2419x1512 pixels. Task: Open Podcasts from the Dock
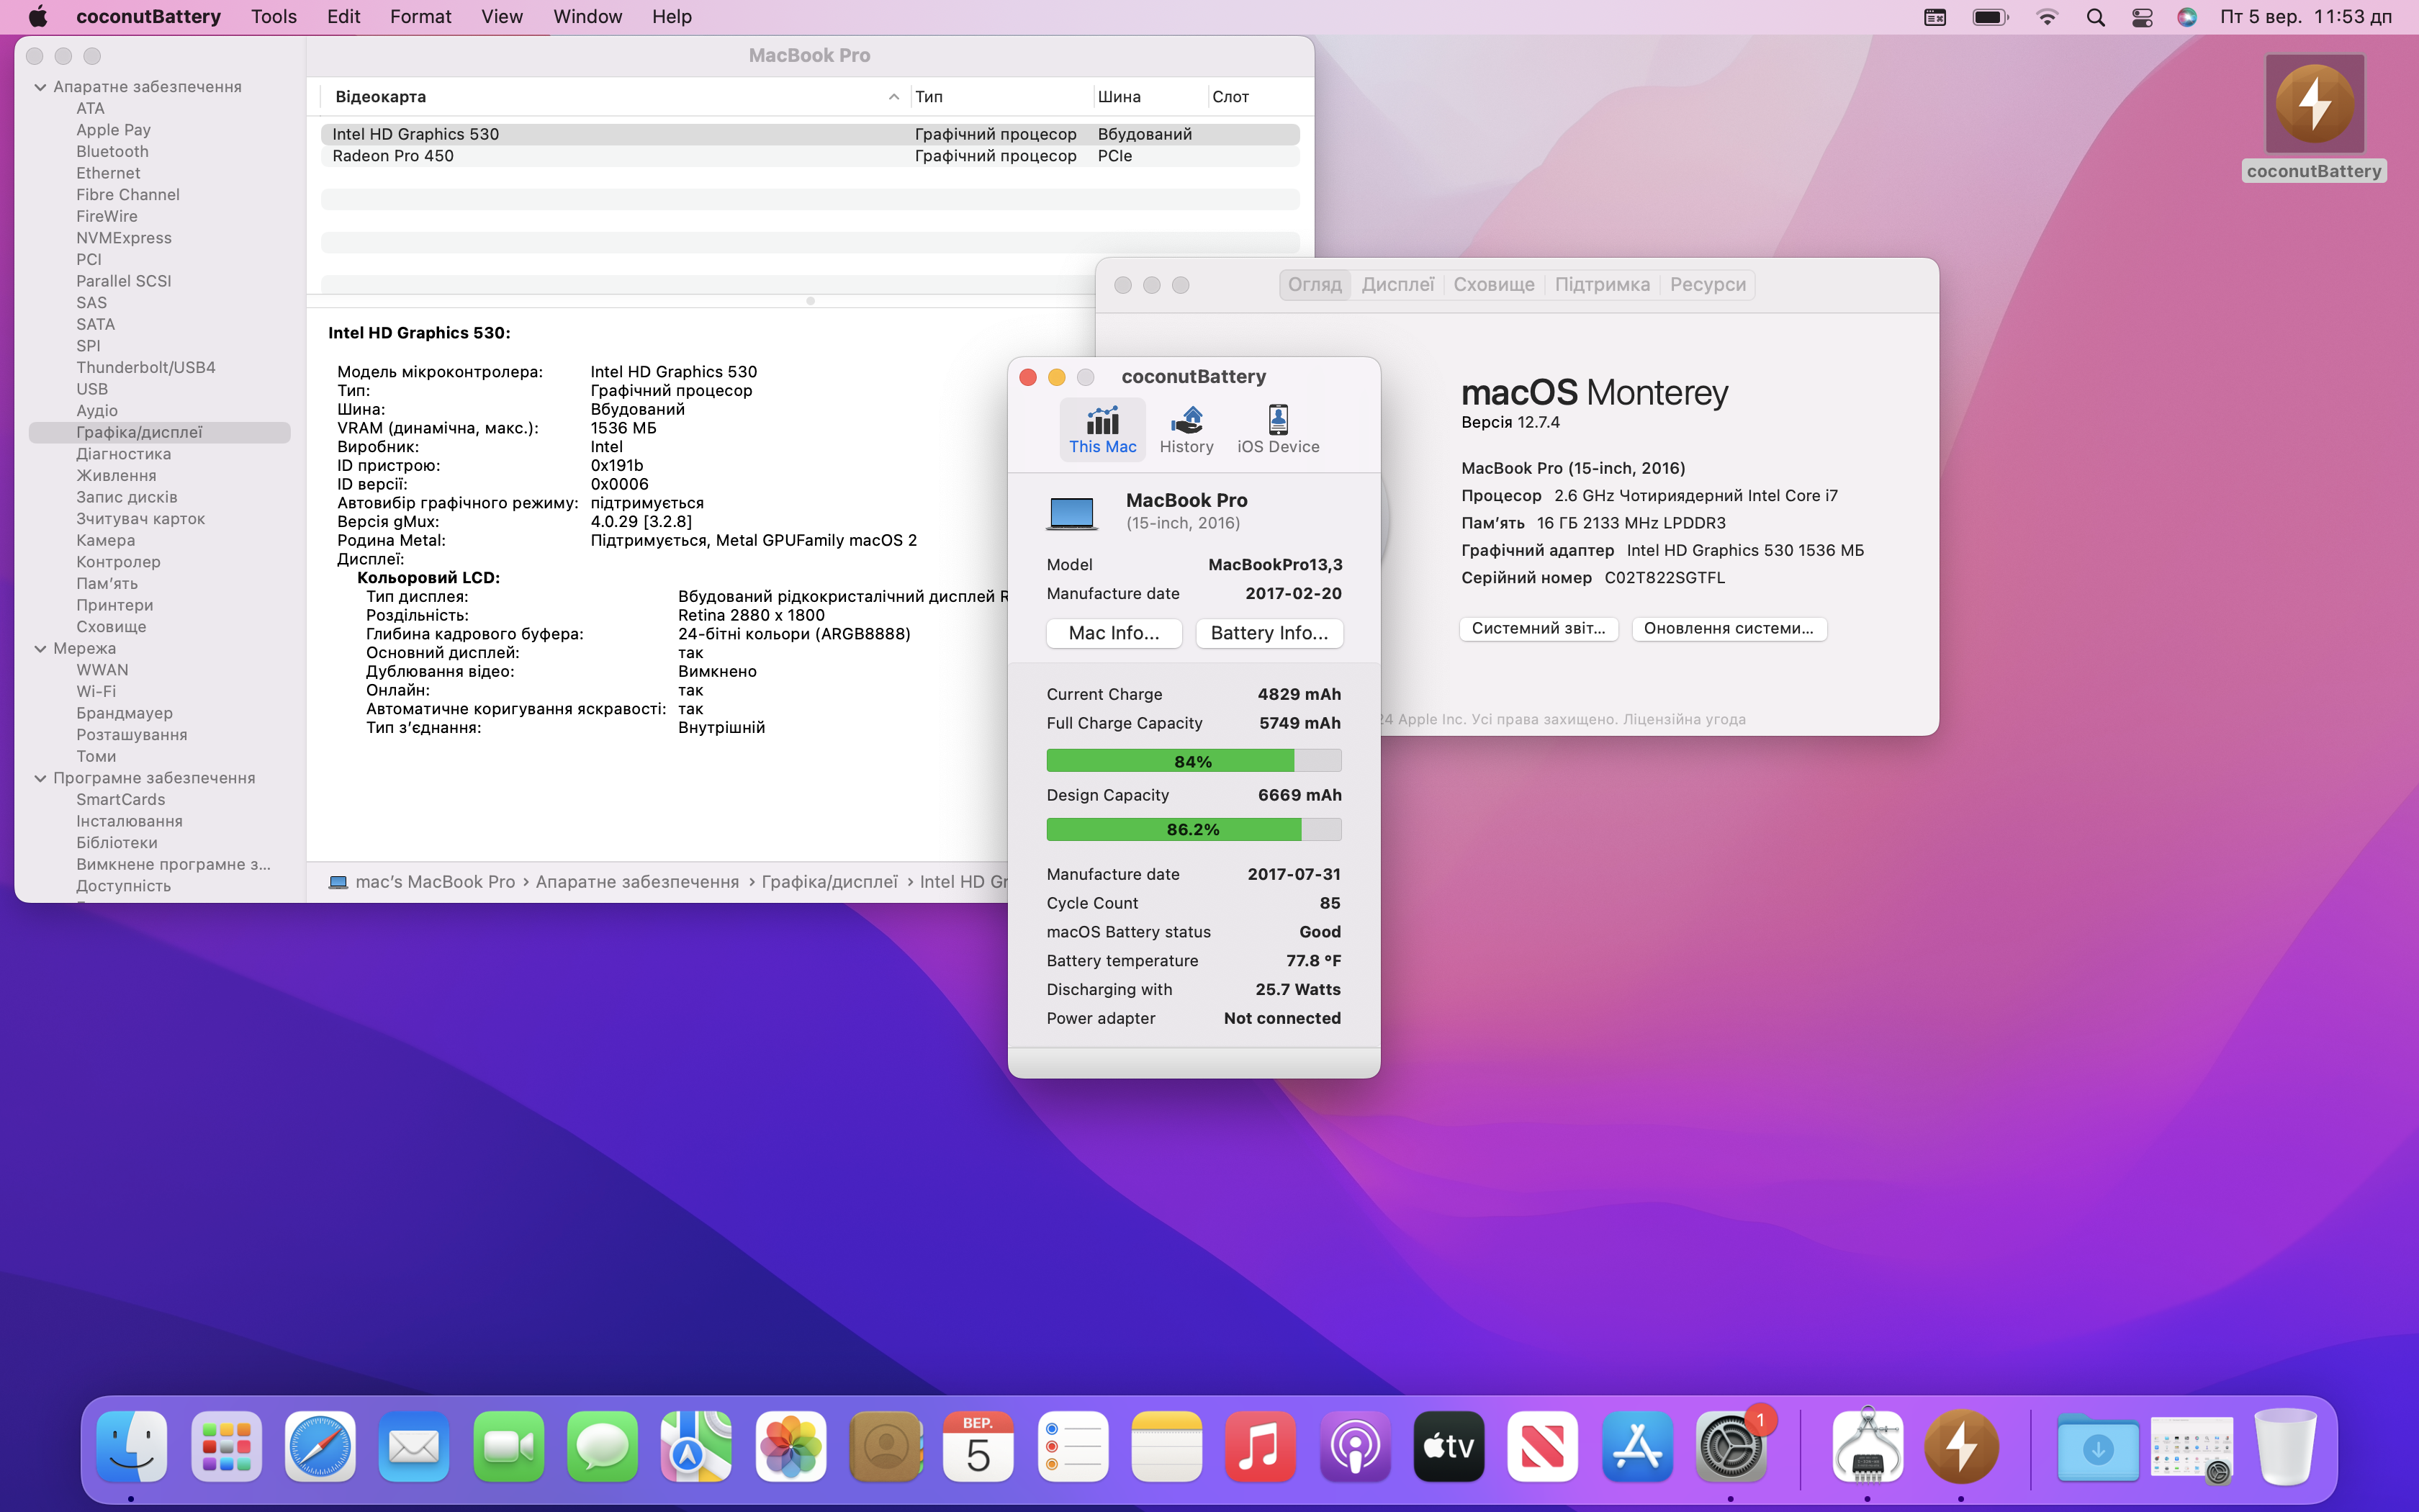pyautogui.click(x=1354, y=1446)
